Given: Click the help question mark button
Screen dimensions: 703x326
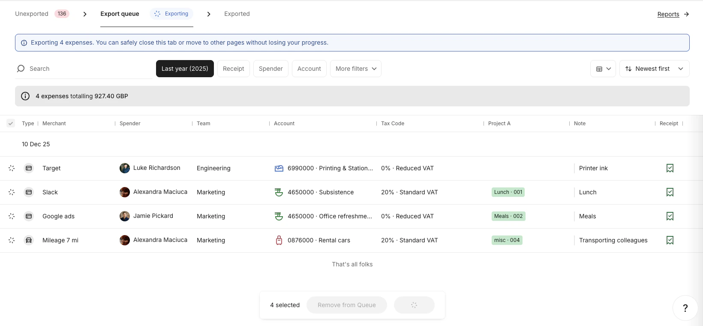Looking at the screenshot, I should [685, 308].
